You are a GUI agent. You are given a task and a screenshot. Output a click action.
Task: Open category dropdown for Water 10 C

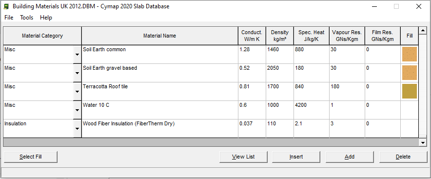pos(77,110)
